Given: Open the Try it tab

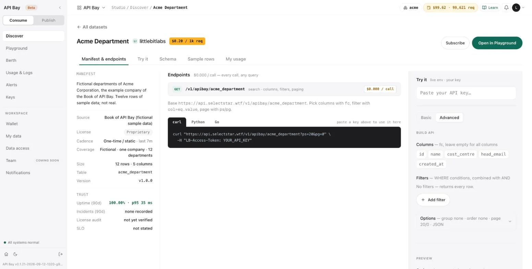Looking at the screenshot, I should point(143,59).
